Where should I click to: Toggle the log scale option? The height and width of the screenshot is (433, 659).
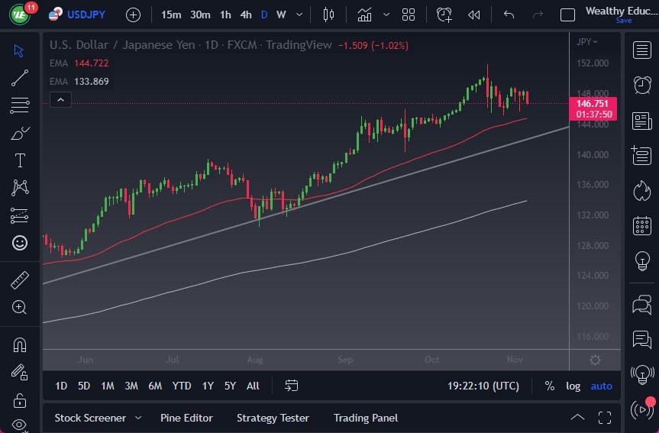point(573,386)
